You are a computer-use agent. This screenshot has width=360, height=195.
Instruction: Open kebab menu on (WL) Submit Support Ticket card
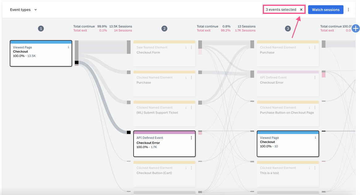191,108
